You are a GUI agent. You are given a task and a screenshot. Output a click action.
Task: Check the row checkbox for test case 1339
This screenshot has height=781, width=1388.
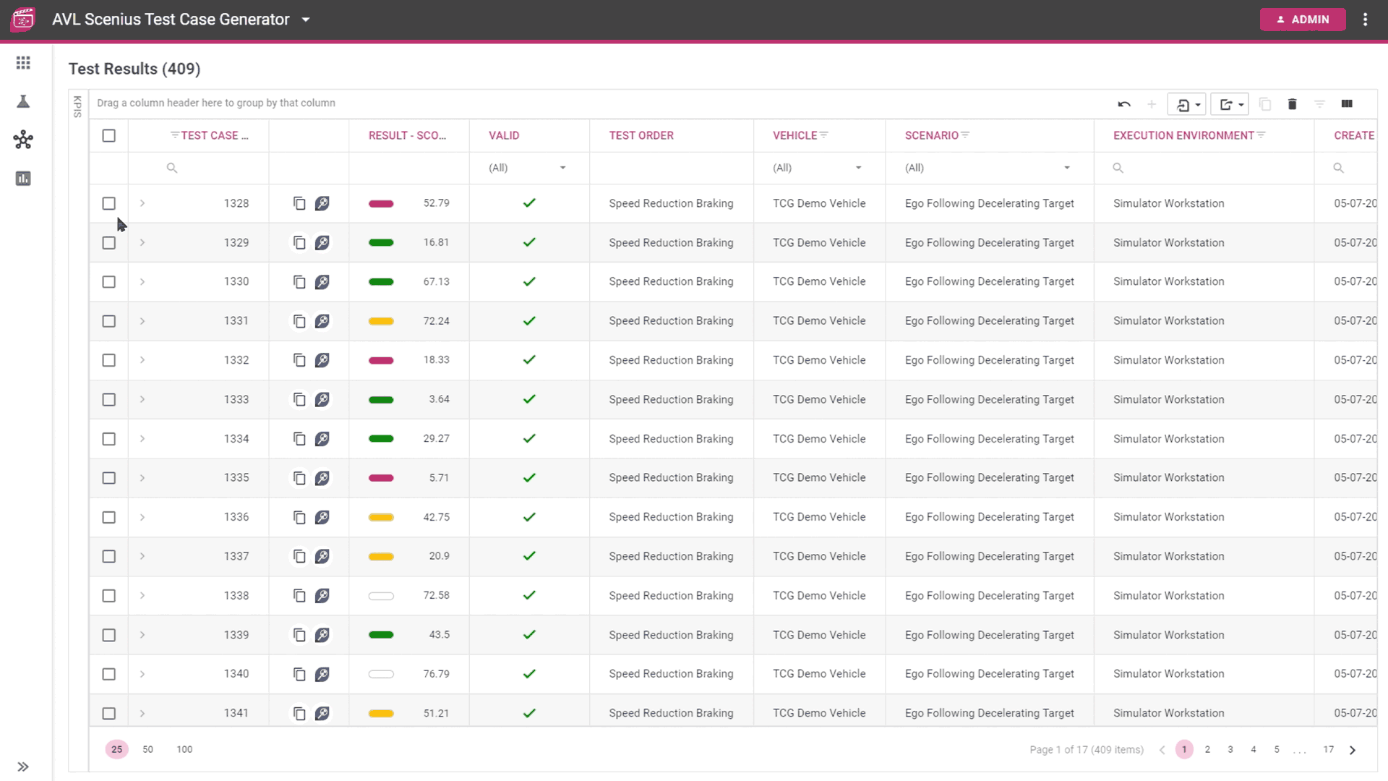tap(109, 635)
